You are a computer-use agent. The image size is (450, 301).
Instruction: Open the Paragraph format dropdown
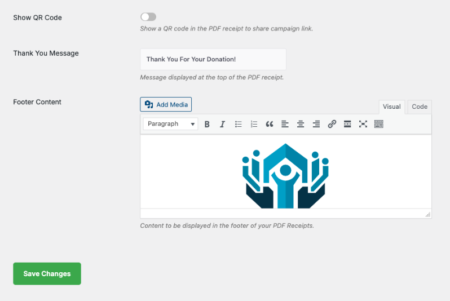(170, 124)
